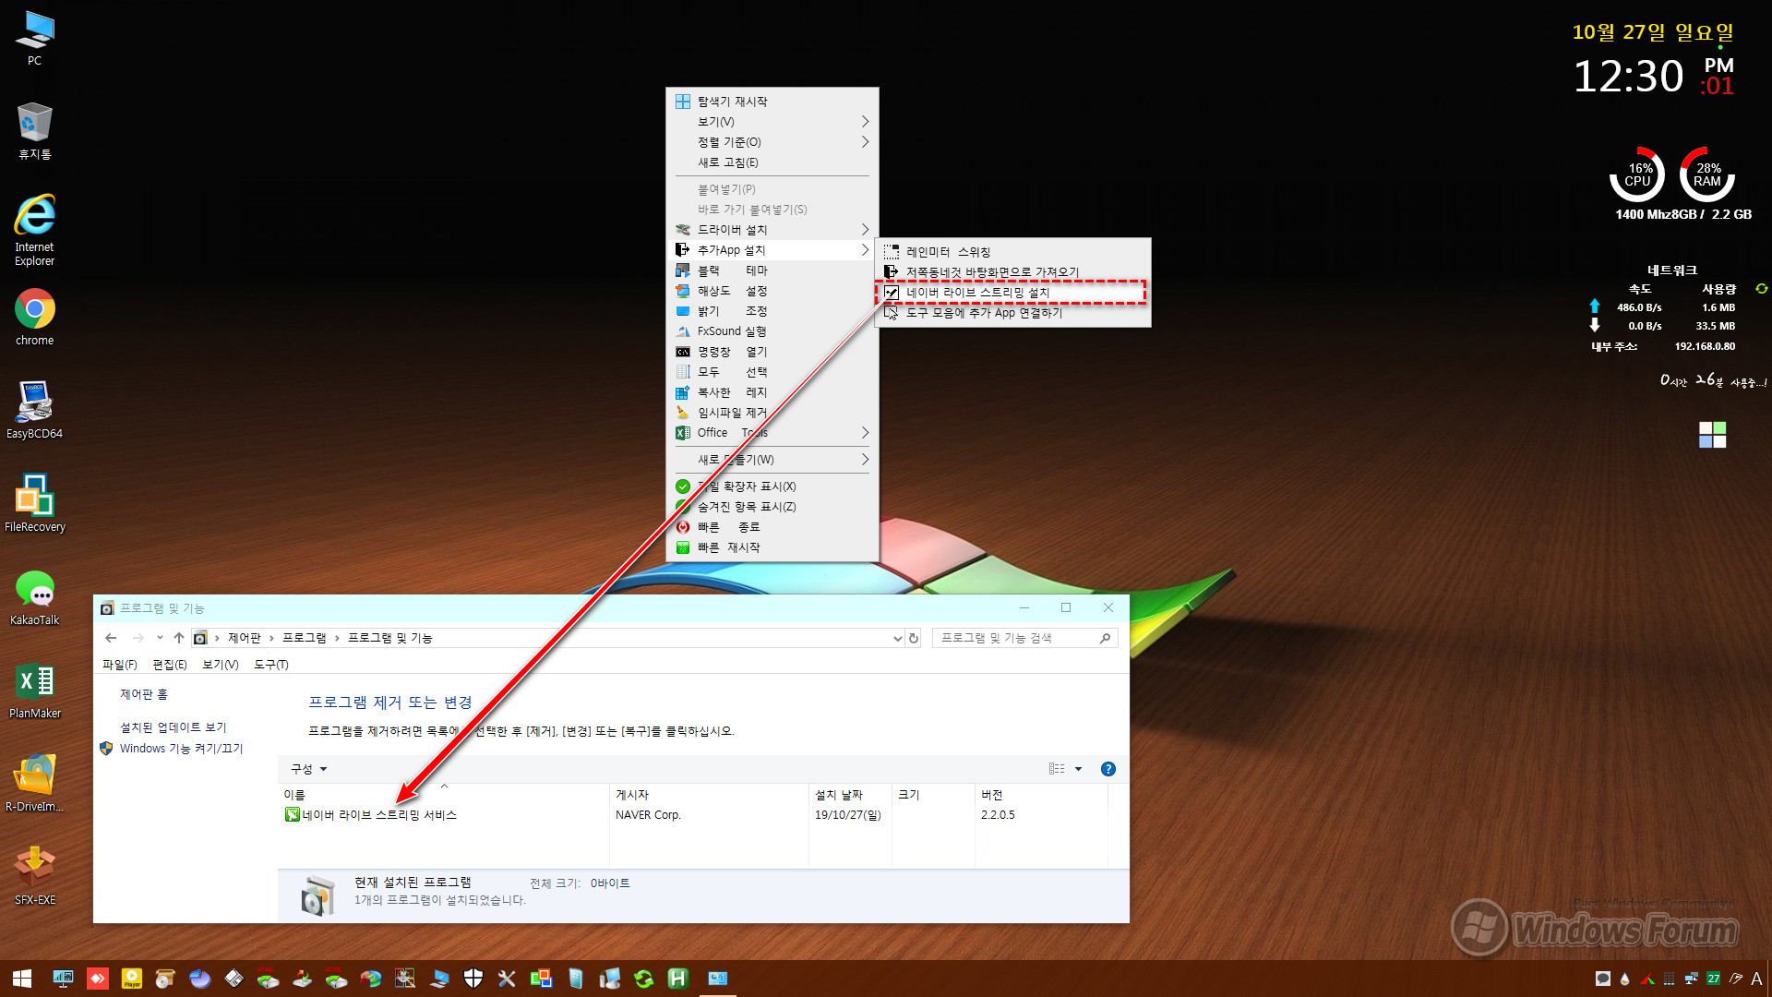Click the 제어판 breadcrumb in the address bar
The image size is (1772, 997).
[245, 638]
